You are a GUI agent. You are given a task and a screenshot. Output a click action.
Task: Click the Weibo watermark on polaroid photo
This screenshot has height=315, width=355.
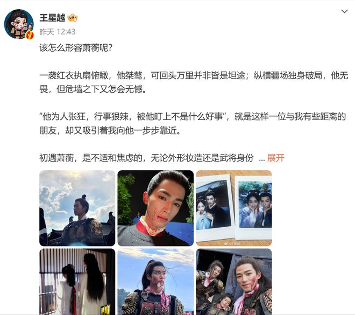pyautogui.click(x=232, y=243)
